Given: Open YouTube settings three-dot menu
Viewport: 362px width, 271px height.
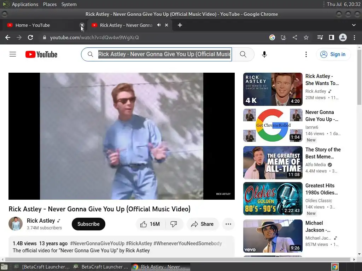Looking at the screenshot, I should 306,54.
